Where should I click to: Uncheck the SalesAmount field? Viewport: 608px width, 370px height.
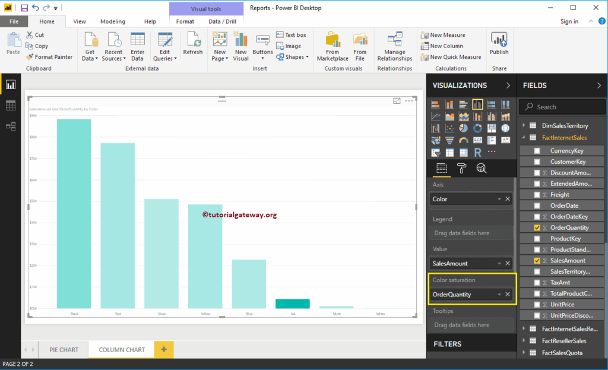coord(537,261)
